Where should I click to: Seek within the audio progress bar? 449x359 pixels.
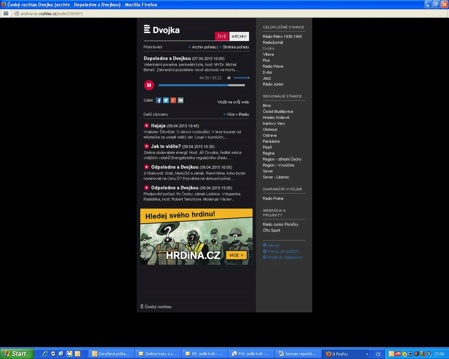[x=201, y=85]
